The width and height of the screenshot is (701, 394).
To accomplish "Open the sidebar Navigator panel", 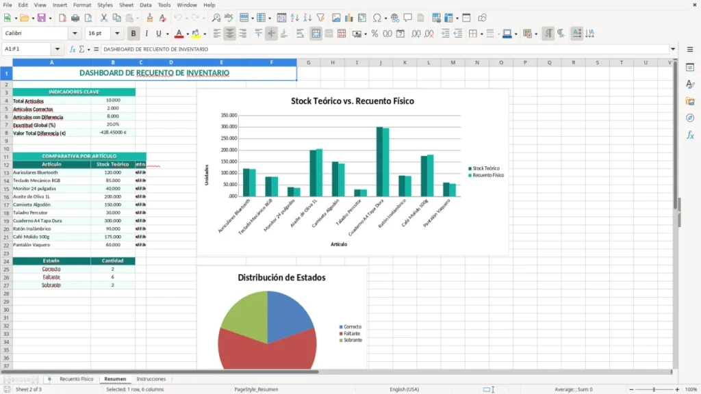I will tap(690, 118).
